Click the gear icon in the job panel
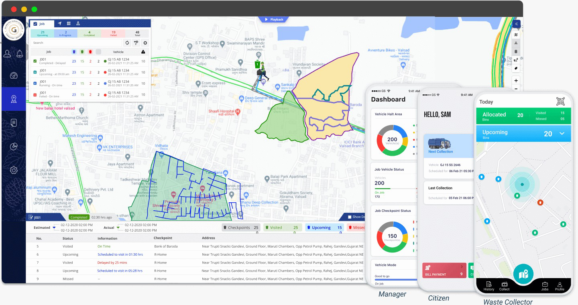Viewport: 578px width, 305px height. point(145,43)
